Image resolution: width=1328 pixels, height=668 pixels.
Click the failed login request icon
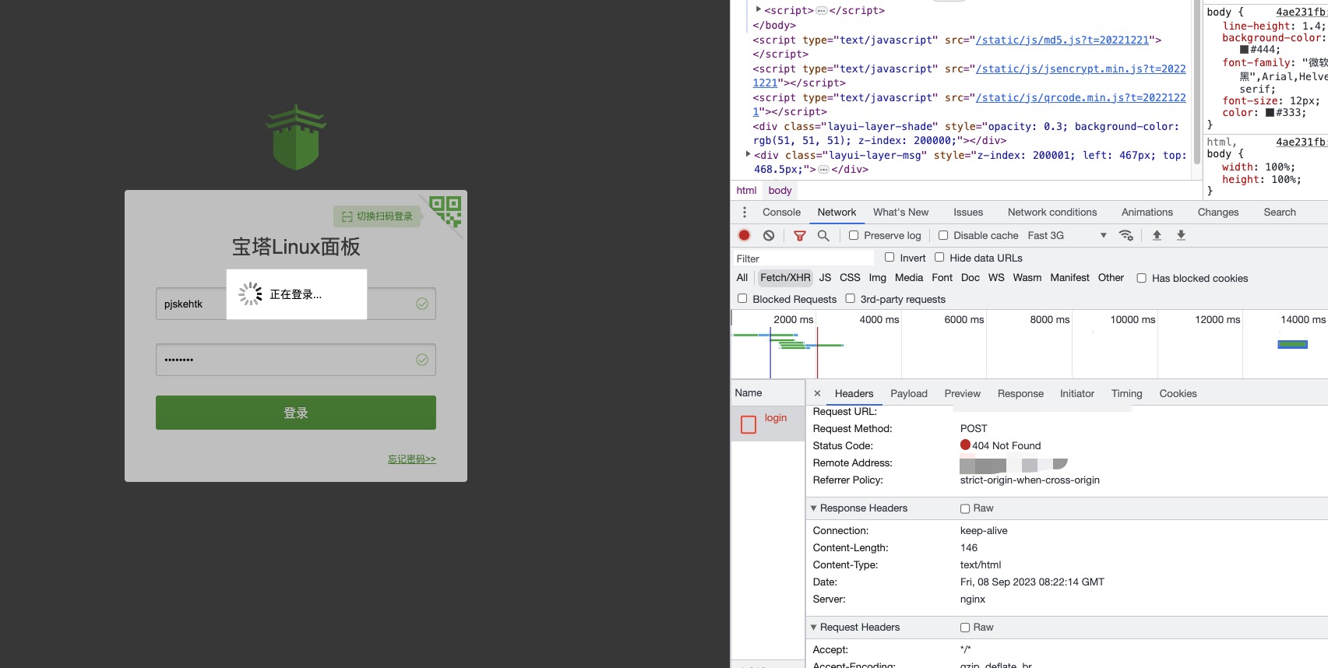click(x=749, y=424)
